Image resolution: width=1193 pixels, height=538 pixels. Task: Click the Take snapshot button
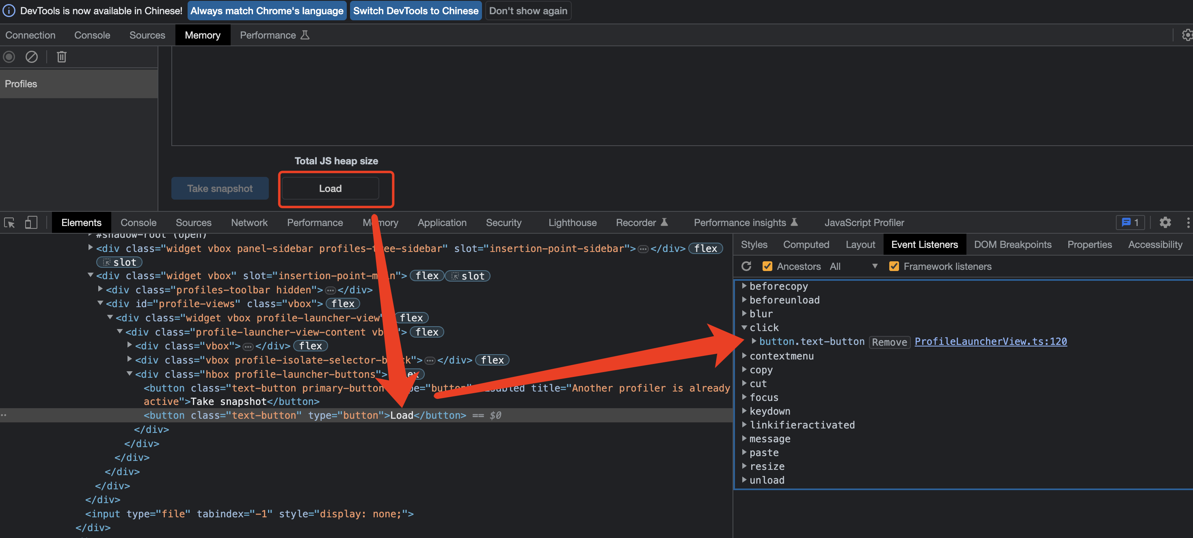pos(220,188)
